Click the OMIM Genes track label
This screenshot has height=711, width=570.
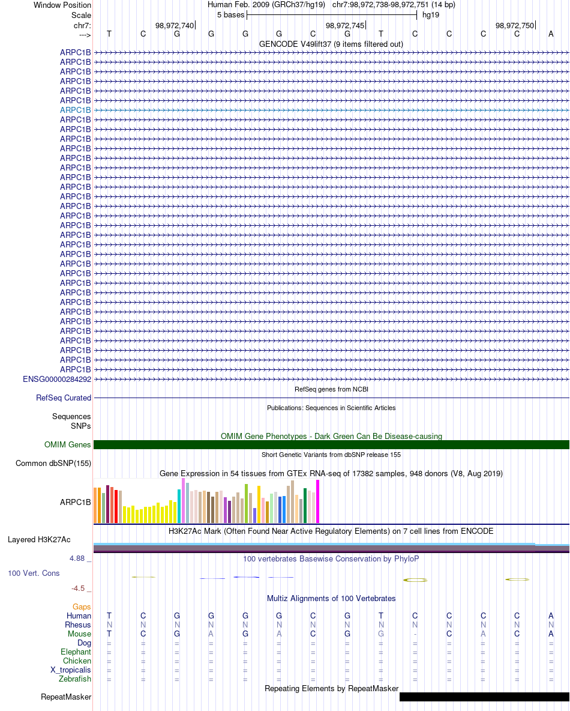pyautogui.click(x=68, y=445)
